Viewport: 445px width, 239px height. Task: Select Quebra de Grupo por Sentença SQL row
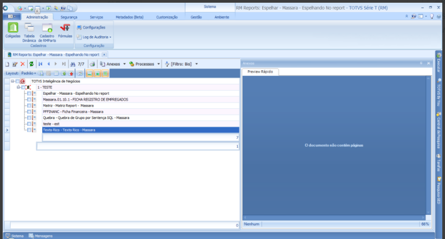tap(141, 118)
